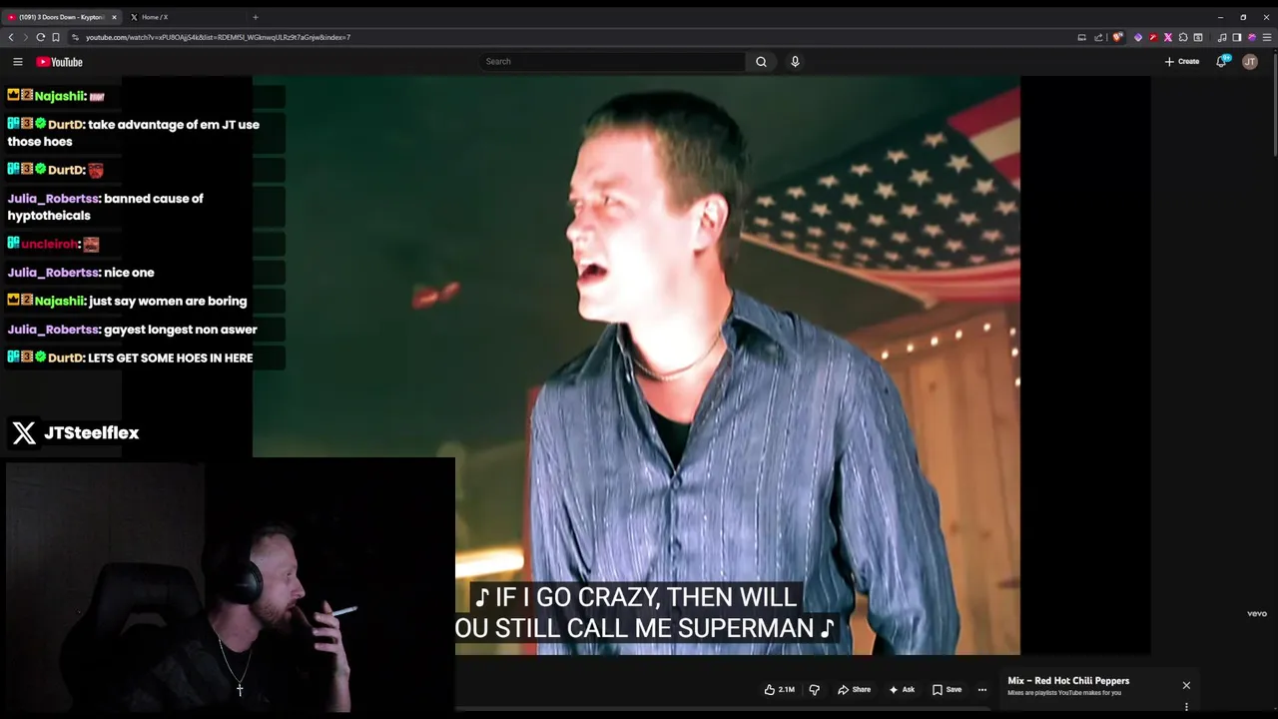Click the vevo watermark link on video
The width and height of the screenshot is (1278, 719).
coord(1257,614)
